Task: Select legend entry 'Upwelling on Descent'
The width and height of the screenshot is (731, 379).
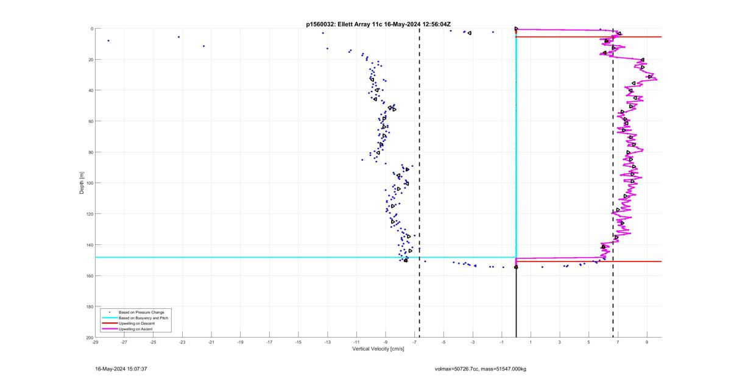Action: [x=136, y=323]
